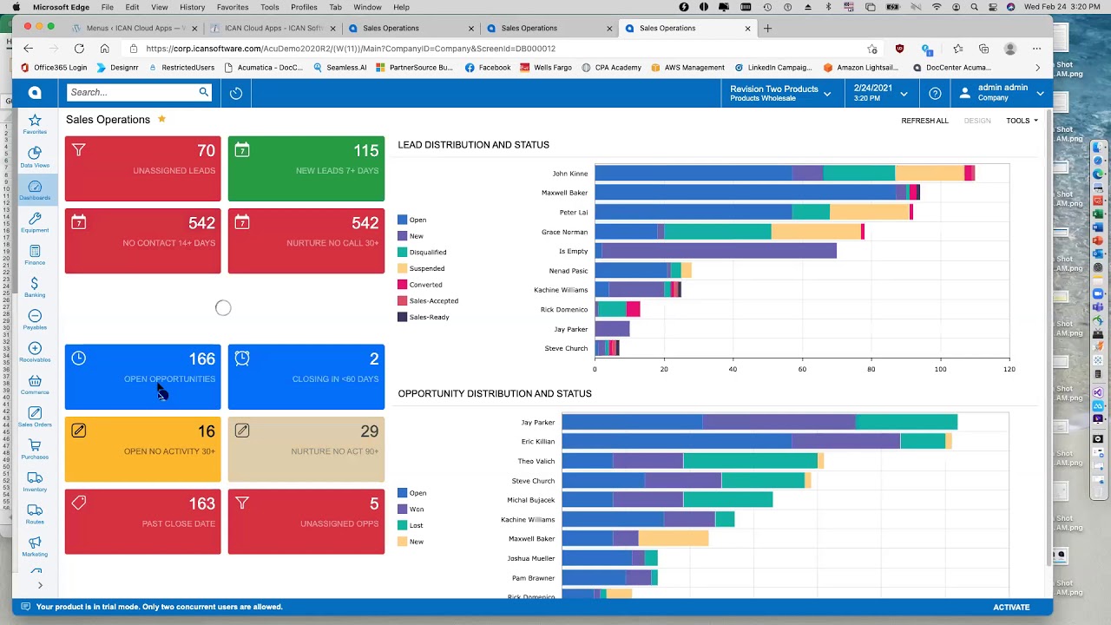Screen dimensions: 1111x625
Task: Open Marketing workspace in sidebar
Action: (35, 546)
